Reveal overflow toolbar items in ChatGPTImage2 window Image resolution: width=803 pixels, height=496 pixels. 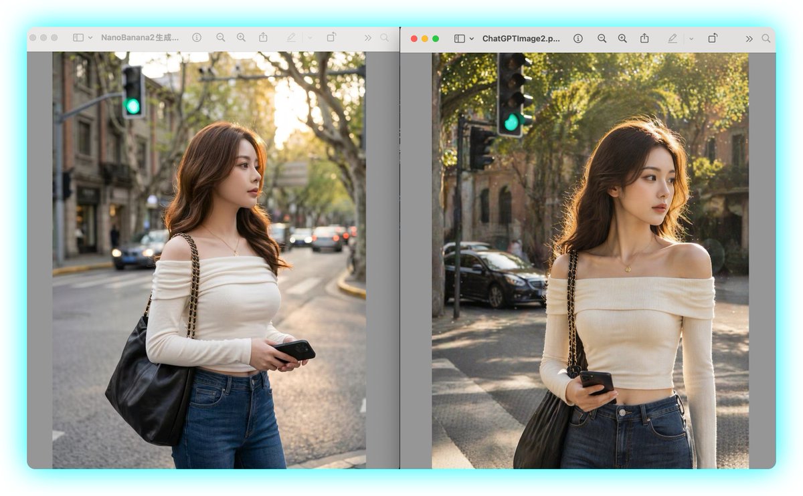749,38
